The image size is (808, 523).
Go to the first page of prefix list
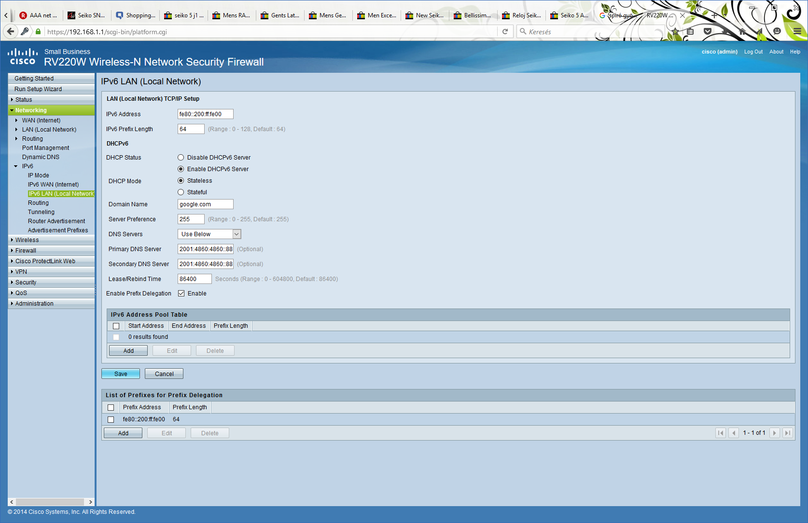coord(721,433)
